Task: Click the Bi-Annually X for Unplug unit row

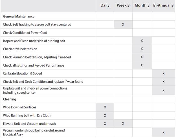Action: [x=164, y=90]
